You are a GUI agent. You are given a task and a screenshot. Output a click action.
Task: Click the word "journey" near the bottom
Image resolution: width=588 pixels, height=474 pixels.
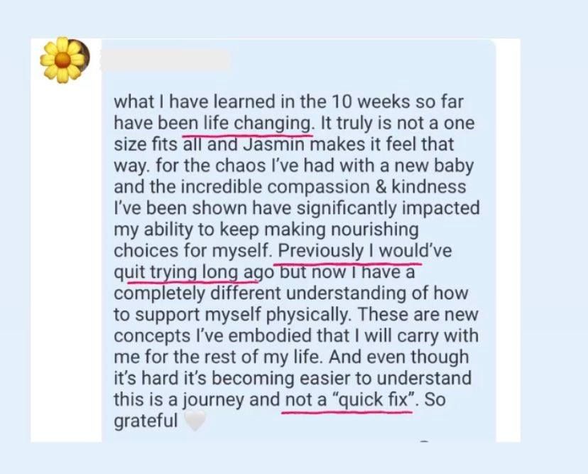(213, 399)
